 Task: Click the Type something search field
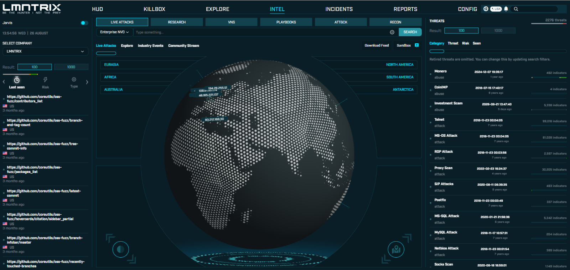tap(262, 32)
